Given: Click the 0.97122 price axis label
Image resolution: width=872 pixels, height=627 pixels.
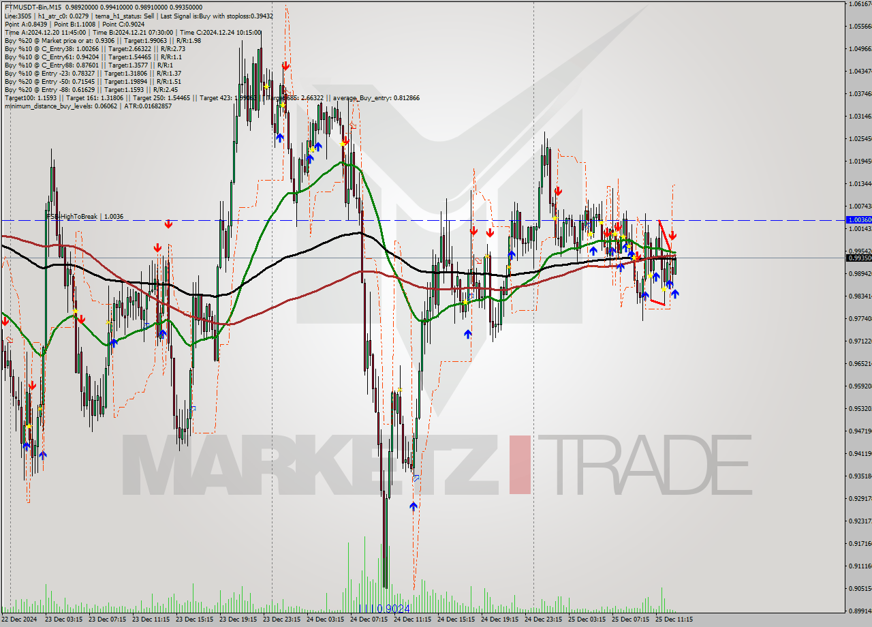Looking at the screenshot, I should pos(860,341).
